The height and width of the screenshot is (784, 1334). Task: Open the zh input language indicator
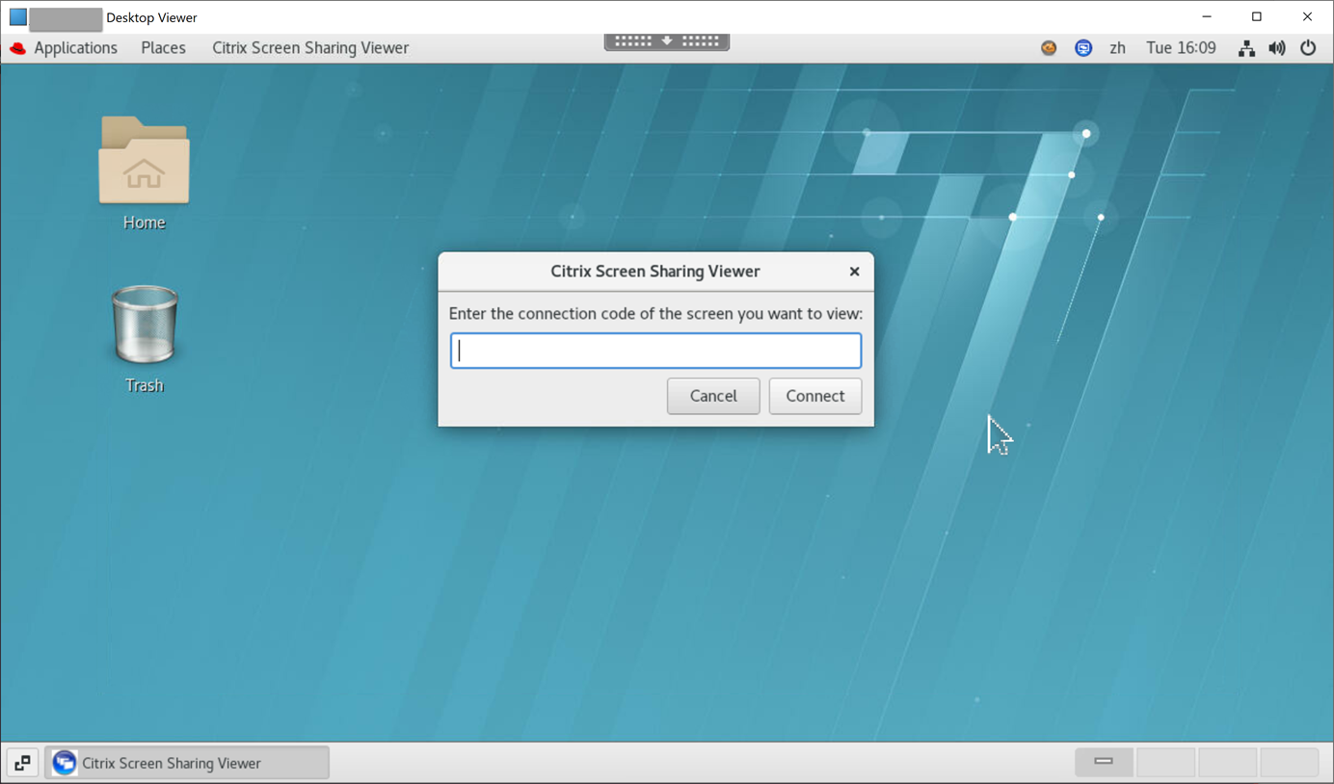(x=1118, y=48)
